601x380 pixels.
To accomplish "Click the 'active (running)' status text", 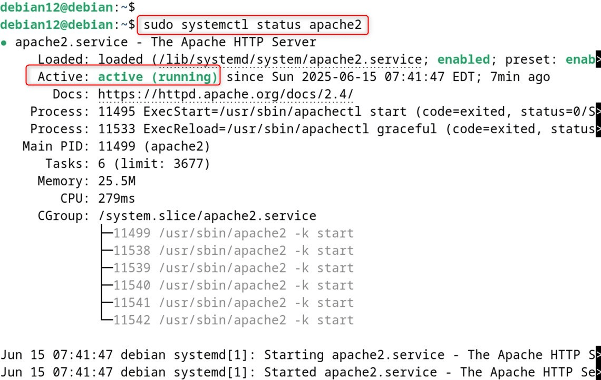I will (158, 77).
